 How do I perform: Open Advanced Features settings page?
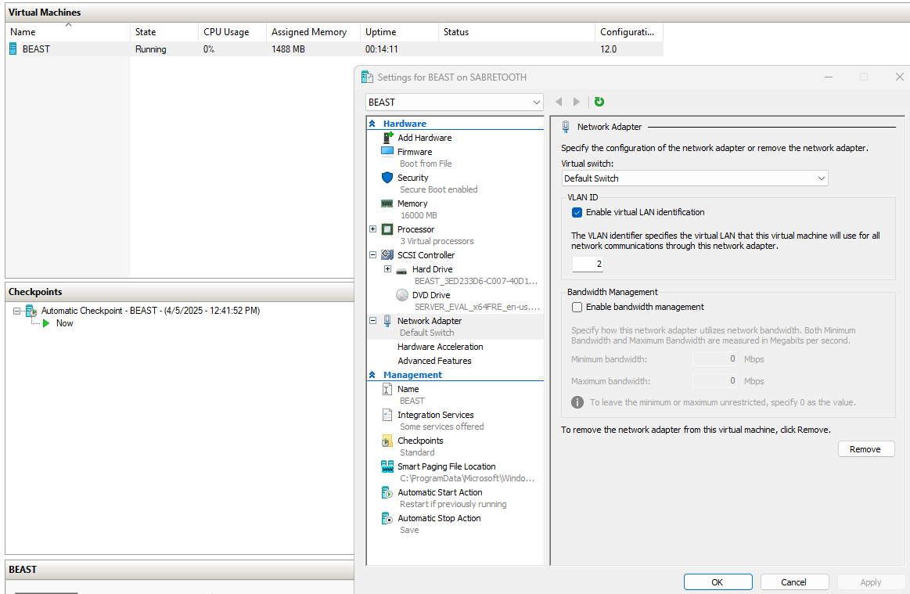point(434,361)
